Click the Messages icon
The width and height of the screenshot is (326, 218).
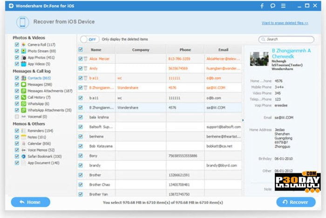[x=24, y=84]
